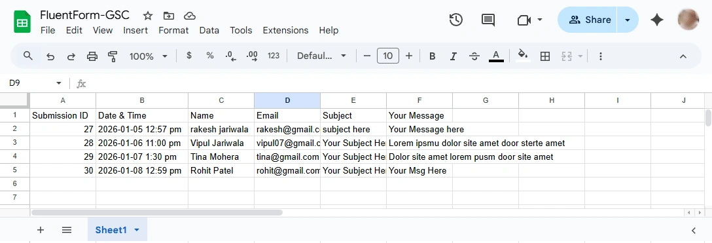Collapse the menus with chevron up
Viewport: 712px width, 243px height.
tap(683, 56)
